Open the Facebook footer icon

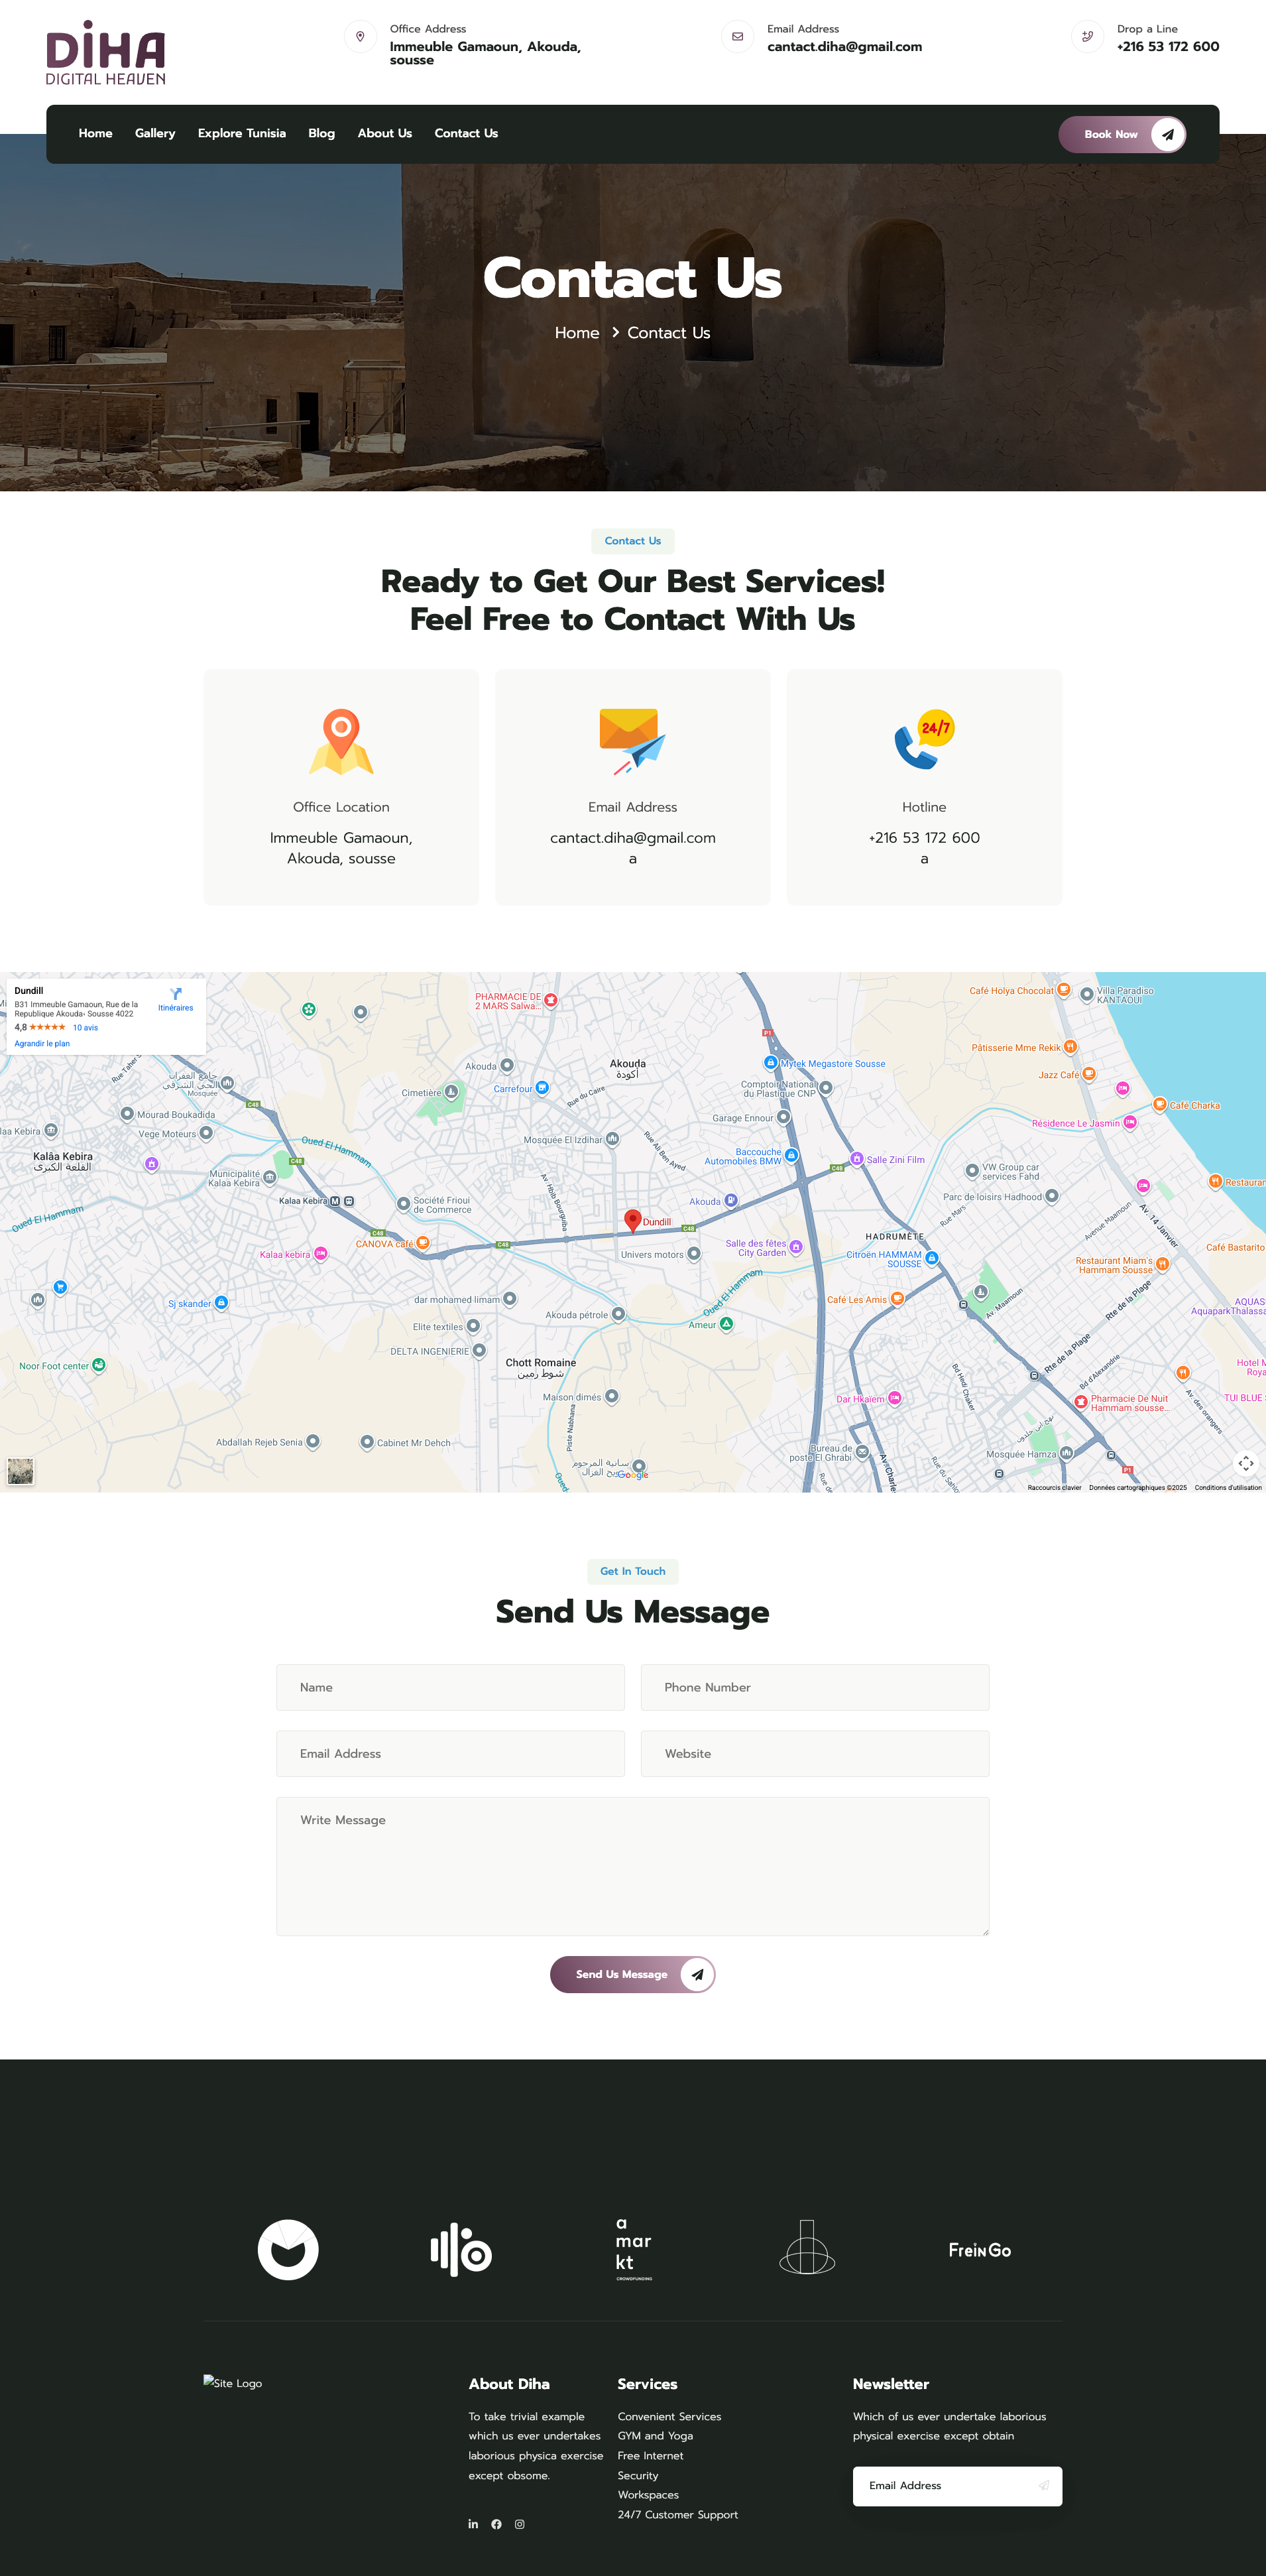pyautogui.click(x=496, y=2524)
